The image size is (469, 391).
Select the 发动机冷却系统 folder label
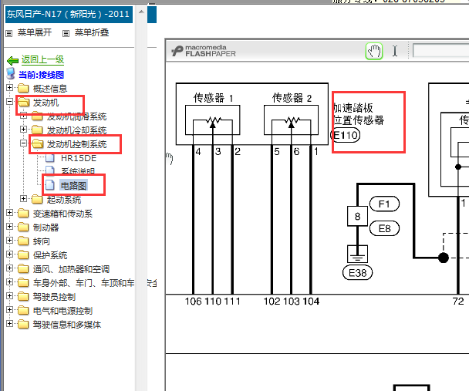pyautogui.click(x=76, y=130)
